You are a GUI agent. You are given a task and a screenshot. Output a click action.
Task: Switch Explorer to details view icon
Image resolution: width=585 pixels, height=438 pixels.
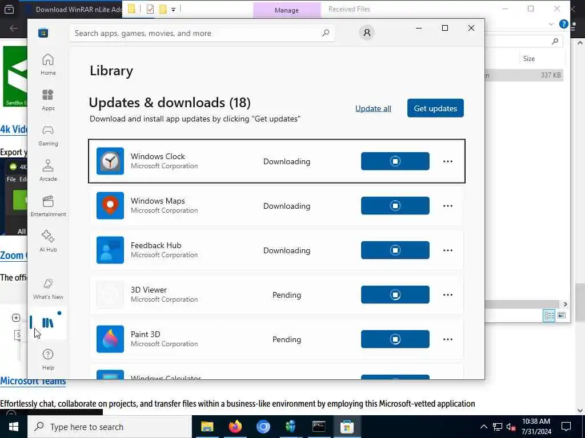point(549,315)
